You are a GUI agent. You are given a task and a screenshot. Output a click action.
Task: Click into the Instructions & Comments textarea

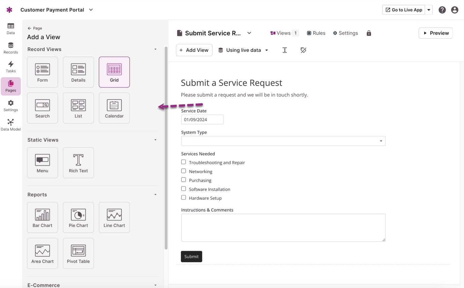tap(283, 227)
